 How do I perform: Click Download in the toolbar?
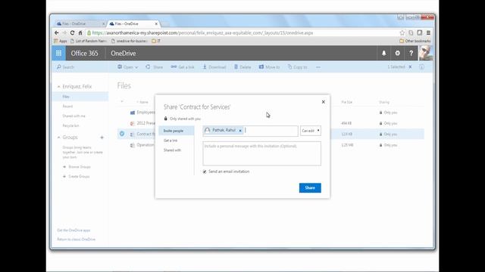coord(214,67)
